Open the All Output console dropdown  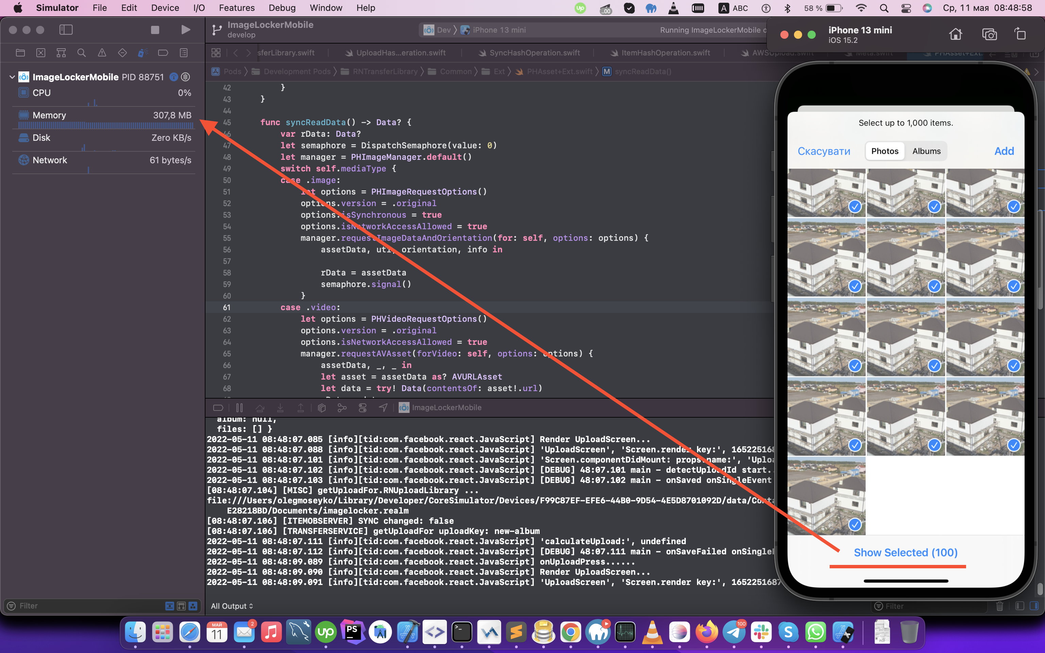[232, 606]
